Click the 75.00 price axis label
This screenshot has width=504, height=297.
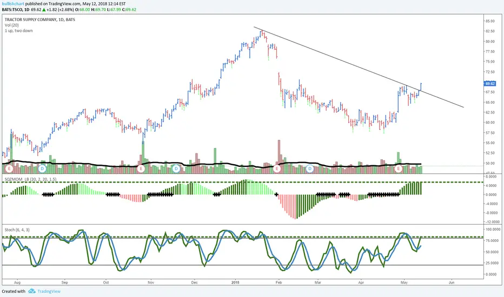point(490,62)
